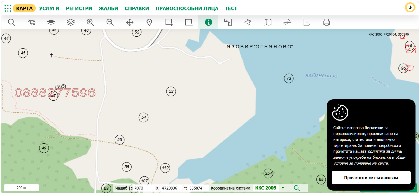Select the polygon drawing tool

[248, 22]
